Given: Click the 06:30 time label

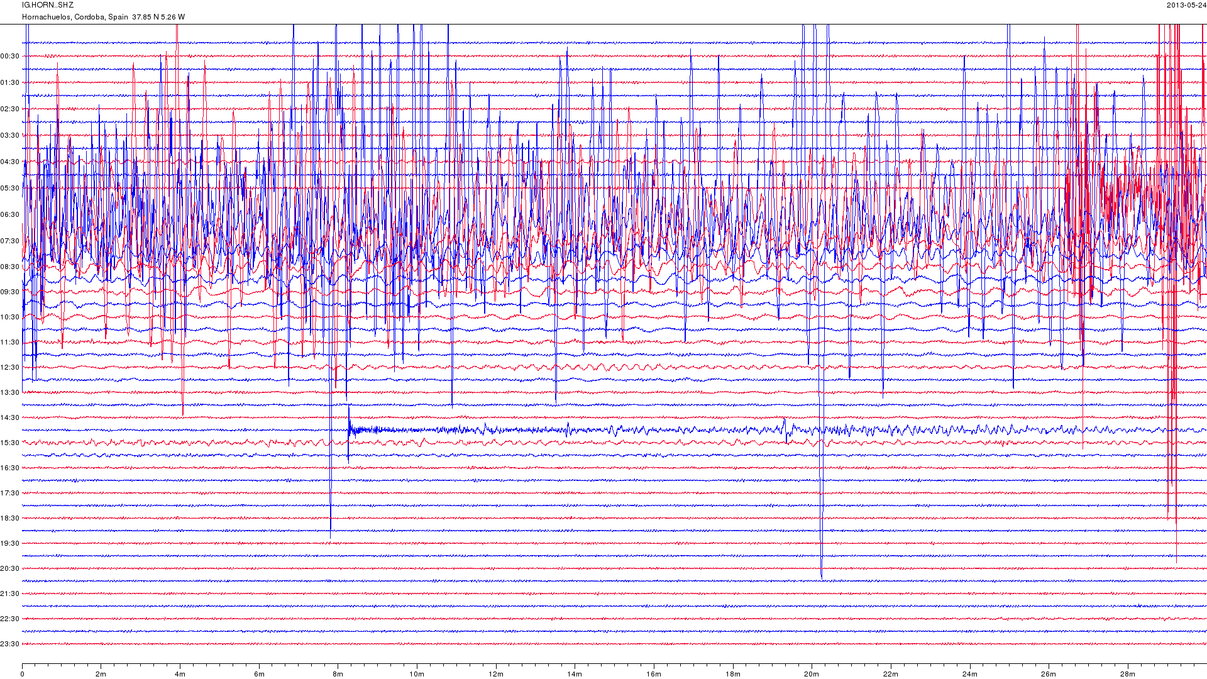Looking at the screenshot, I should click(10, 215).
